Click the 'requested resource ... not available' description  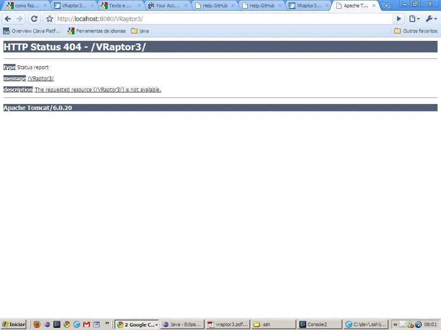pyautogui.click(x=98, y=90)
